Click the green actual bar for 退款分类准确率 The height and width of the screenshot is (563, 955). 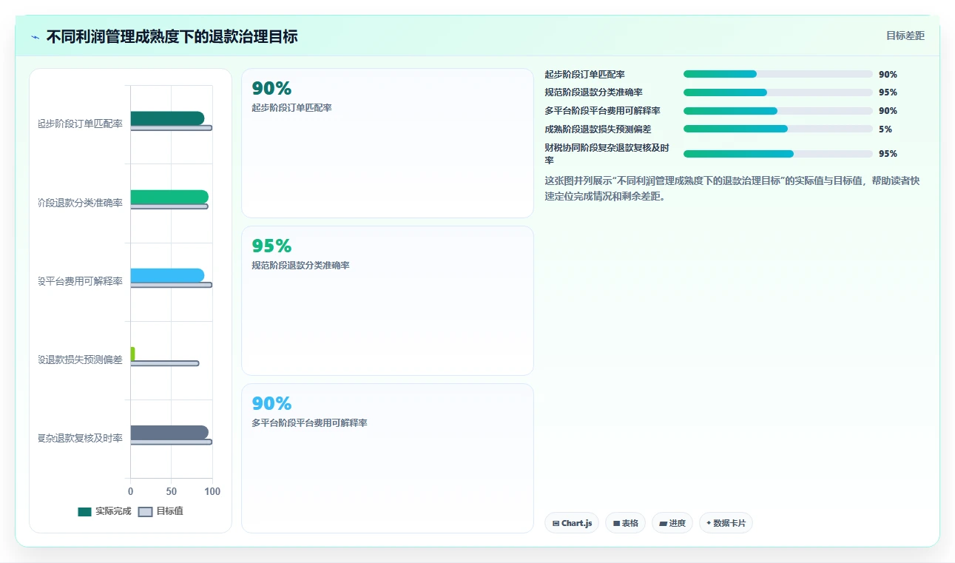tap(169, 197)
